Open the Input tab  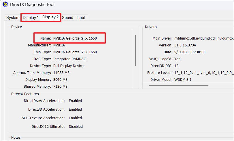click(x=81, y=17)
